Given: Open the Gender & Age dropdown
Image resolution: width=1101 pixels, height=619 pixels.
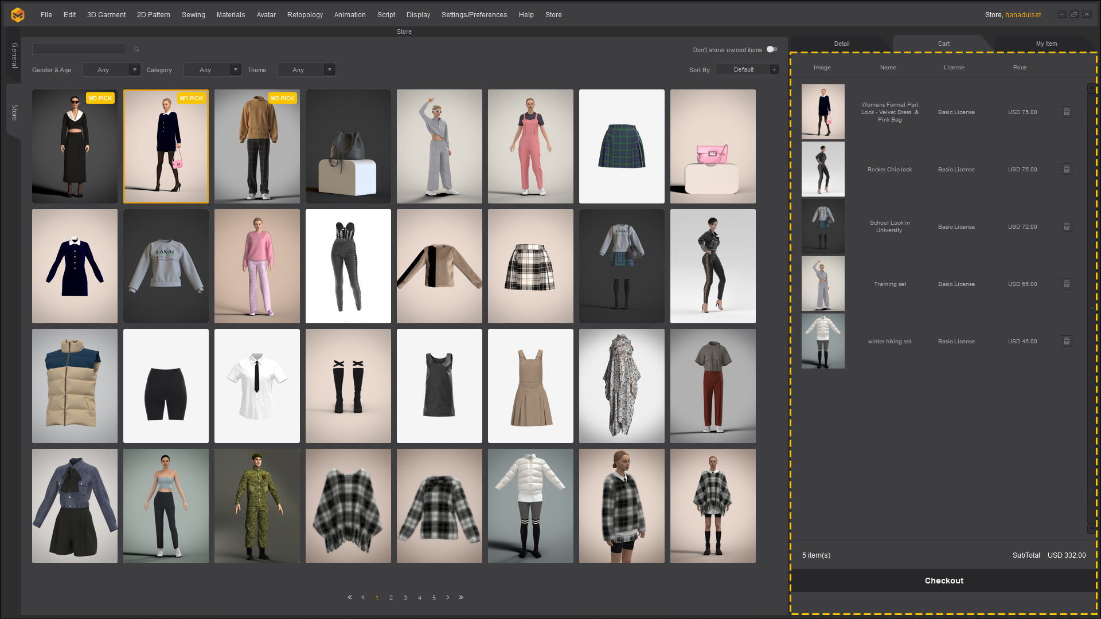Looking at the screenshot, I should coord(111,70).
